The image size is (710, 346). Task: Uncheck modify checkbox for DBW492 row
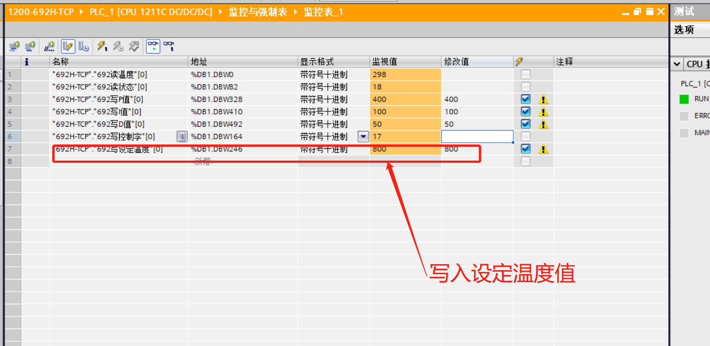click(525, 124)
